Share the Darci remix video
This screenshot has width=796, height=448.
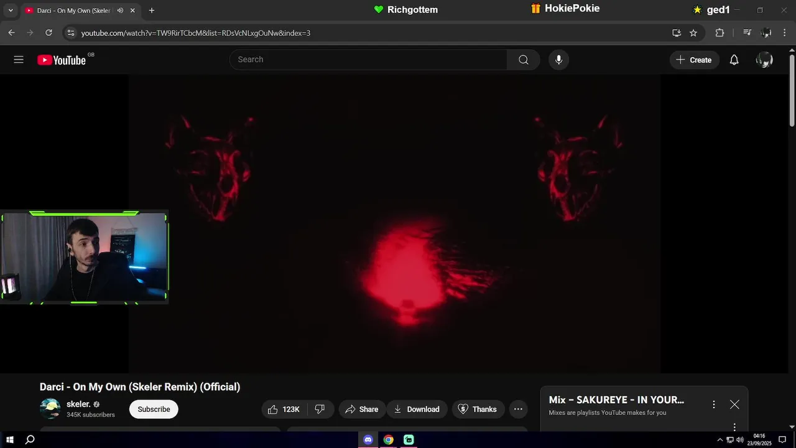(362, 409)
